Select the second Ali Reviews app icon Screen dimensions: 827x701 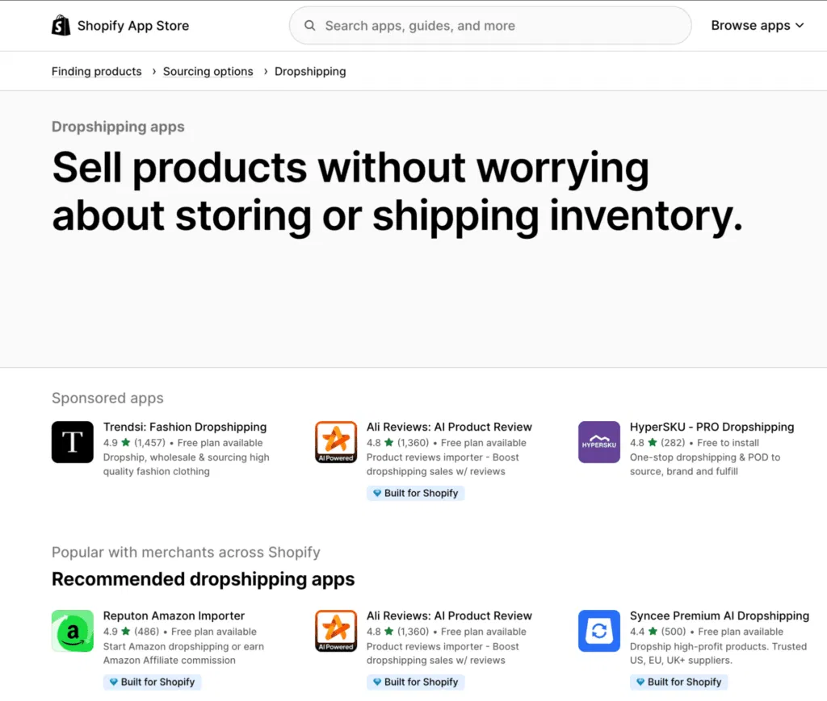[336, 631]
